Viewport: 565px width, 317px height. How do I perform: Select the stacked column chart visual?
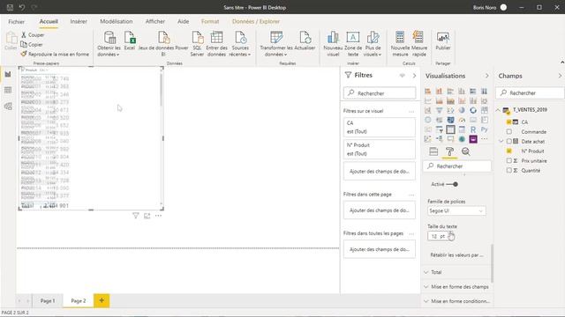click(x=439, y=92)
